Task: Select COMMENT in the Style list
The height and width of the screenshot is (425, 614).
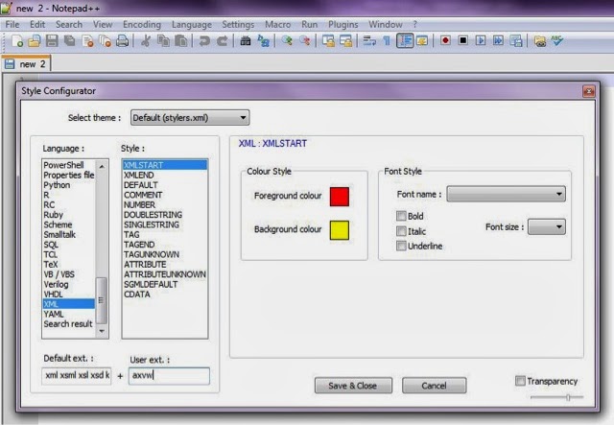Action: [143, 195]
